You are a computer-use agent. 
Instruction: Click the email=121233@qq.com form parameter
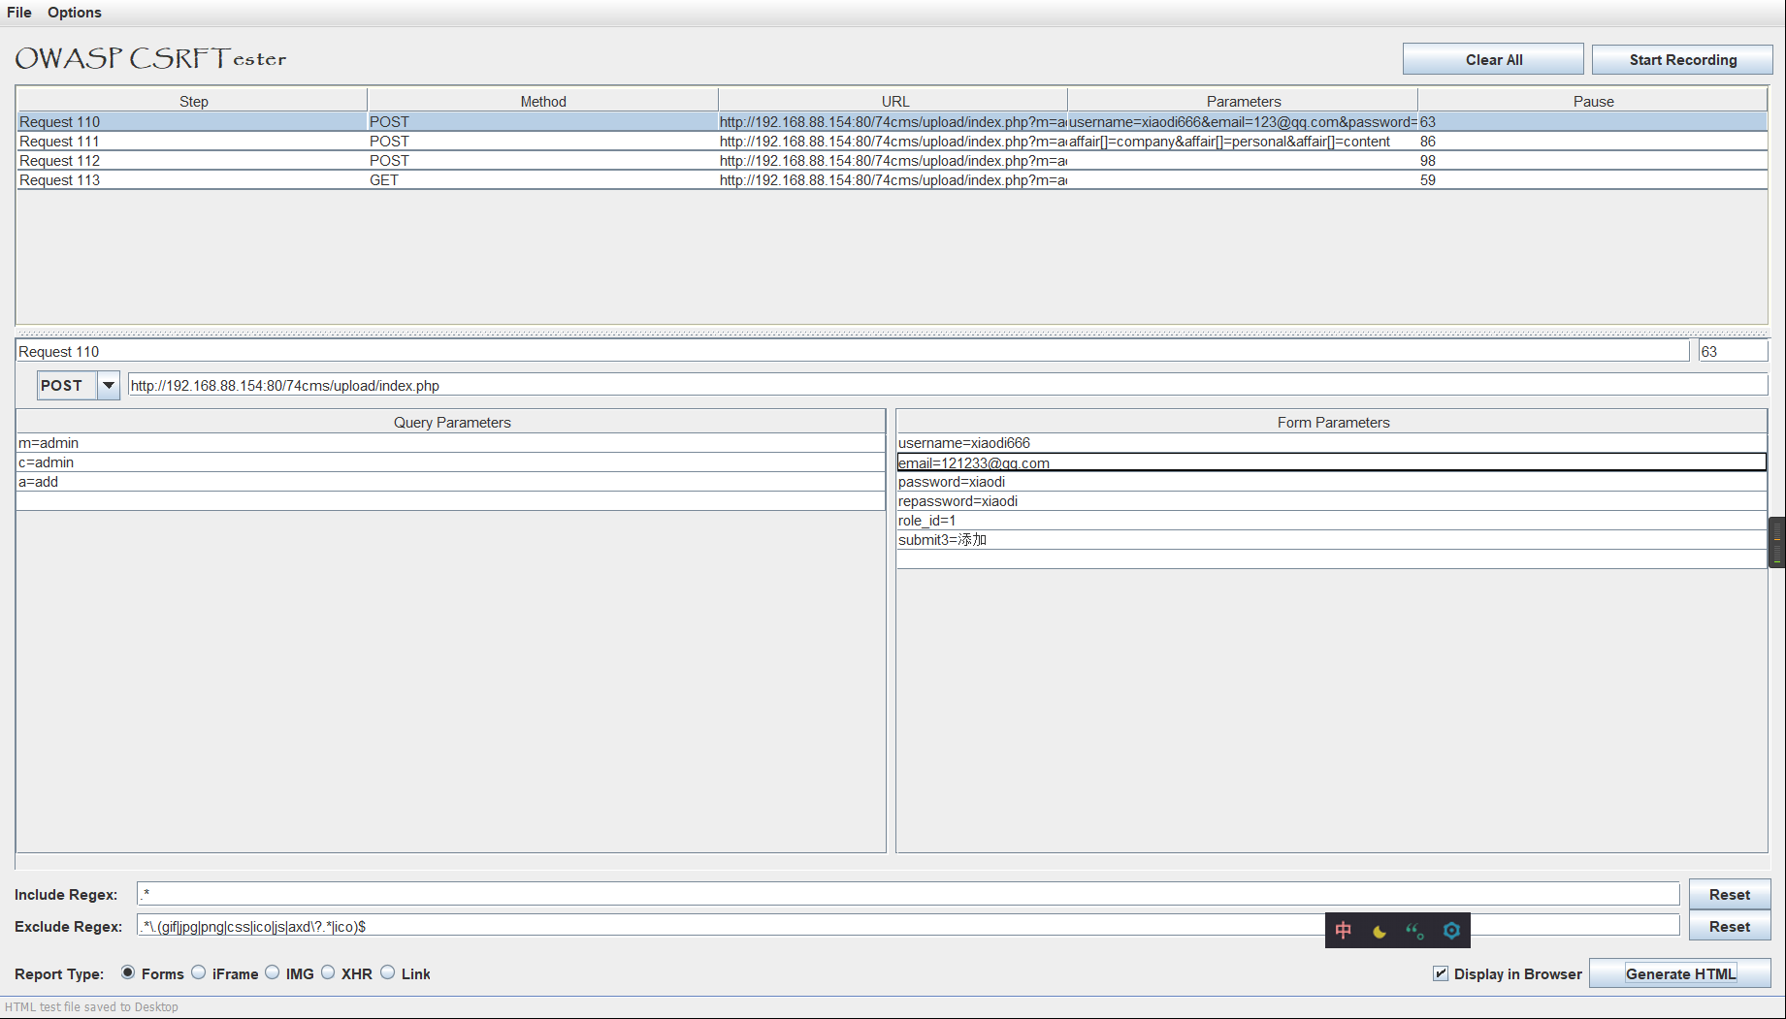[1331, 462]
